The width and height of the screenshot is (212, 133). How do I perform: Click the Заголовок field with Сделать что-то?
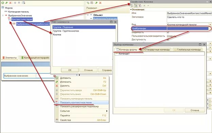[x=189, y=19]
